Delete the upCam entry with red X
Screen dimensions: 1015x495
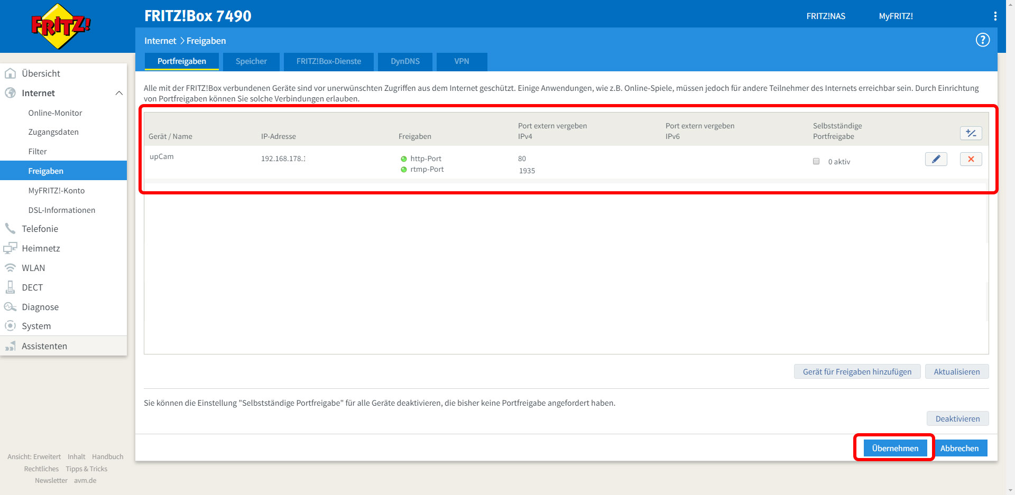tap(971, 159)
